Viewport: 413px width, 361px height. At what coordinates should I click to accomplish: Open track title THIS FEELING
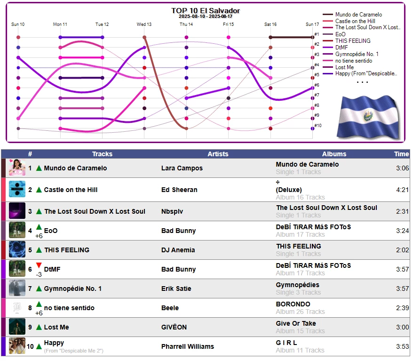coord(67,250)
